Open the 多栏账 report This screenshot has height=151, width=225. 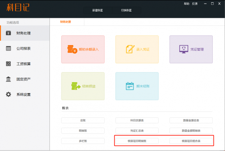point(83,141)
